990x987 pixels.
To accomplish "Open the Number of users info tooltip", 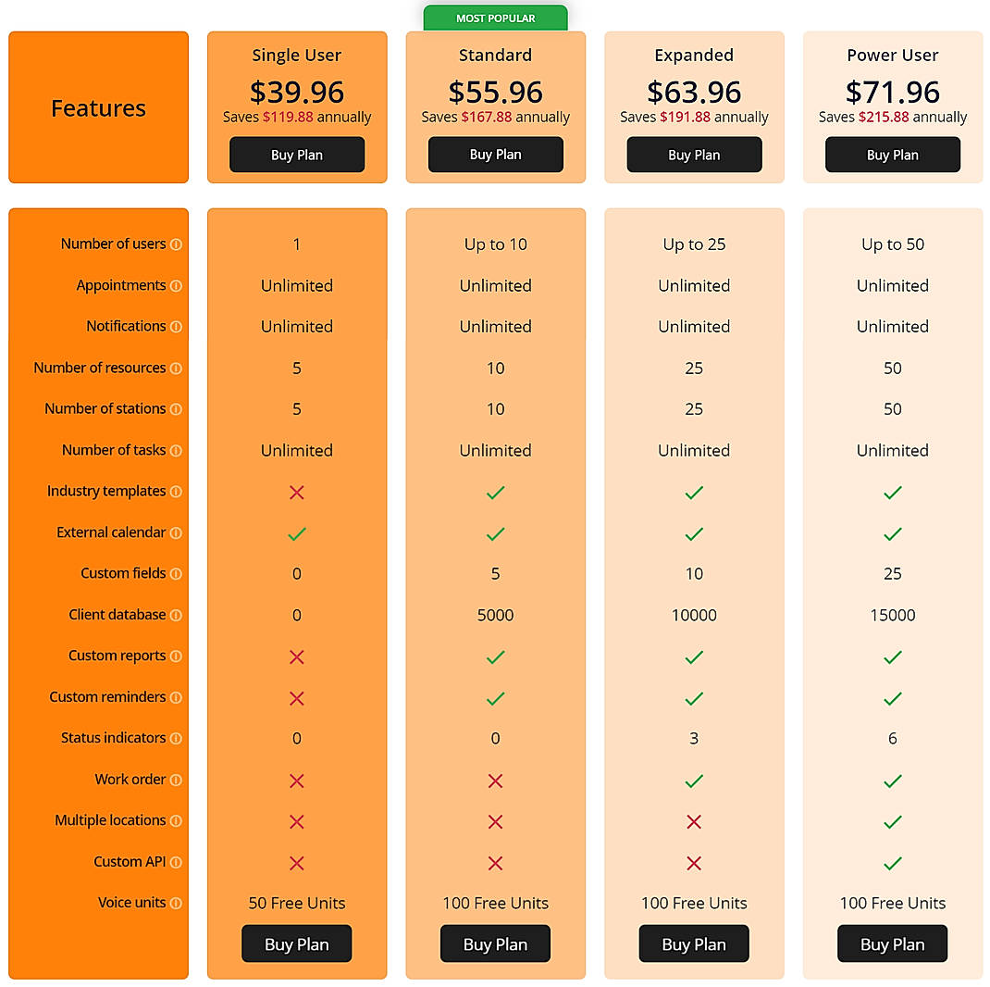I will [178, 244].
